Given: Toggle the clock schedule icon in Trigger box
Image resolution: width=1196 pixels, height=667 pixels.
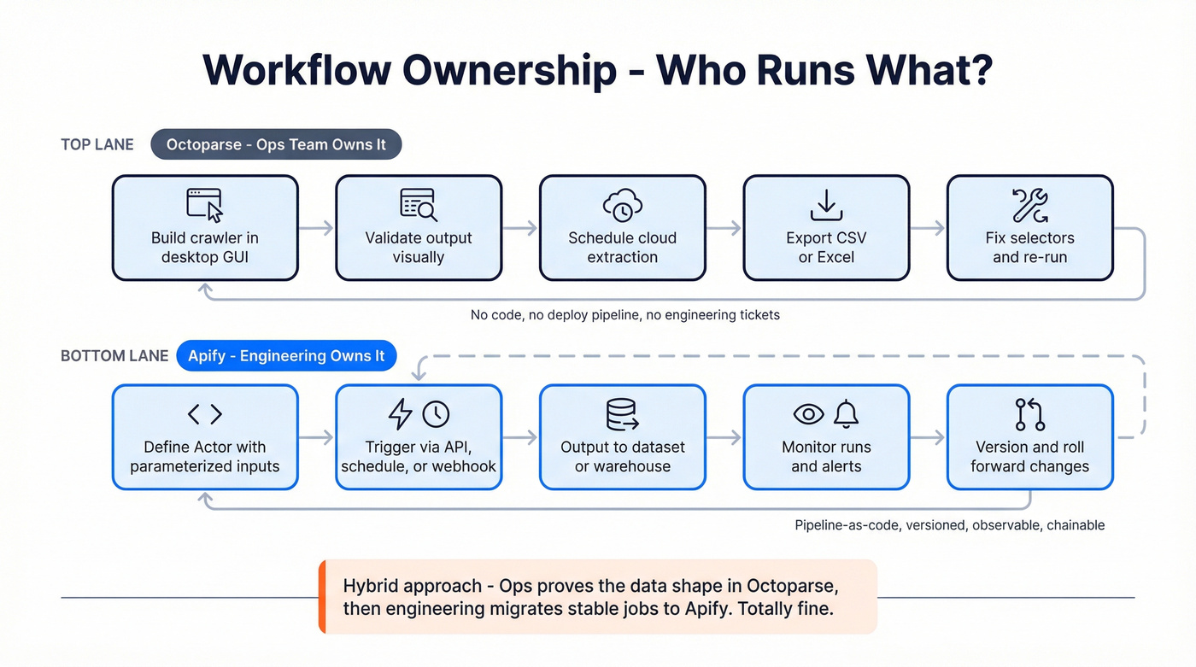Looking at the screenshot, I should 436,413.
